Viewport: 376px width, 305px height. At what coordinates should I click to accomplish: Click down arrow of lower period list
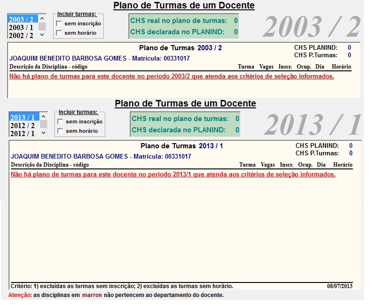tap(44, 133)
